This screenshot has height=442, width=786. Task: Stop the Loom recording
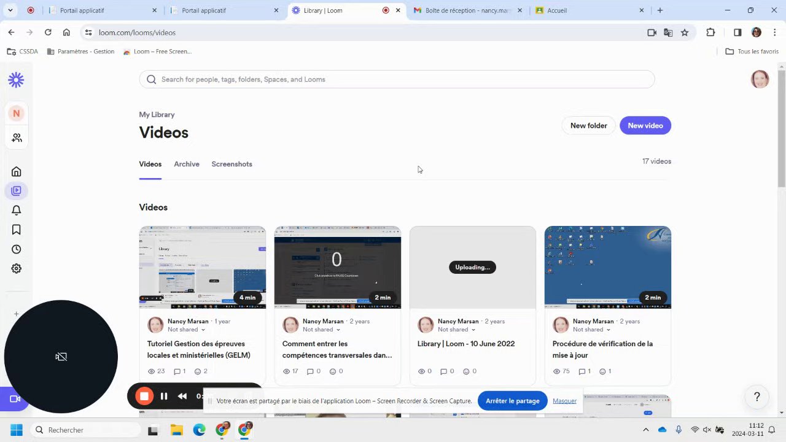(144, 396)
